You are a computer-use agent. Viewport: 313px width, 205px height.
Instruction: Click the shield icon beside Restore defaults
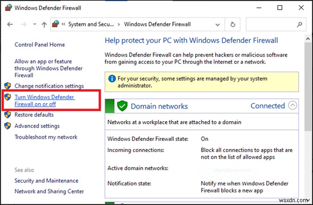coord(7,115)
